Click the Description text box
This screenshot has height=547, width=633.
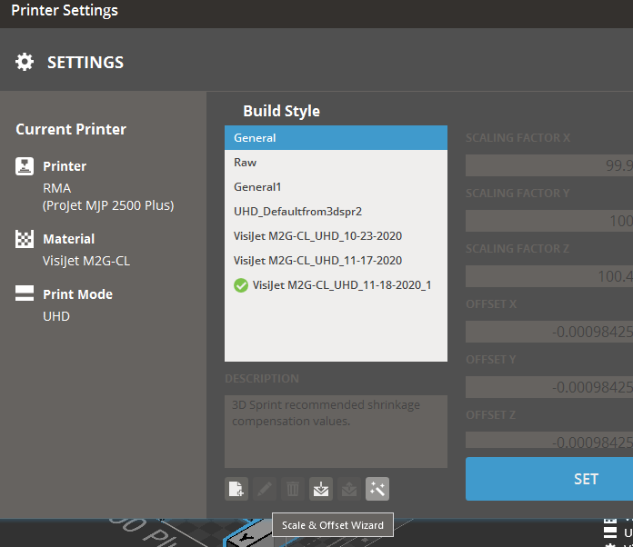click(x=336, y=431)
